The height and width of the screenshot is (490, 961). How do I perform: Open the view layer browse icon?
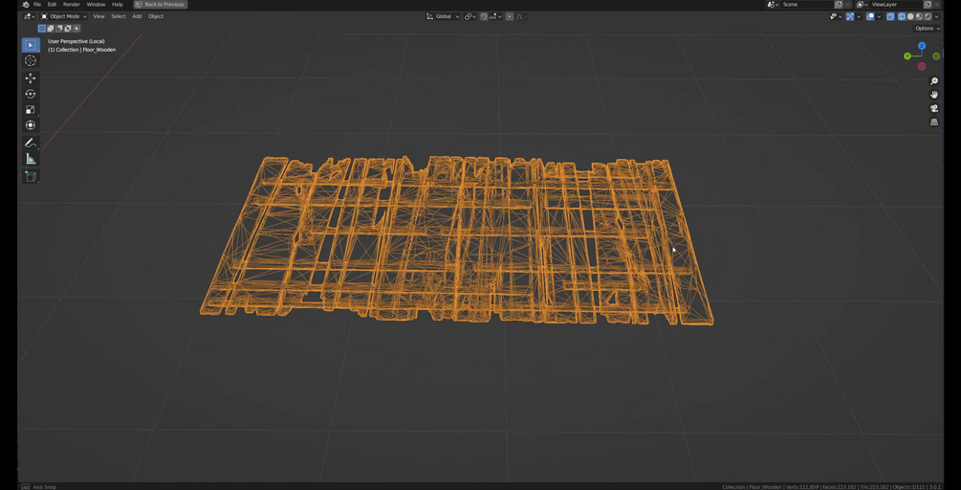tap(863, 4)
